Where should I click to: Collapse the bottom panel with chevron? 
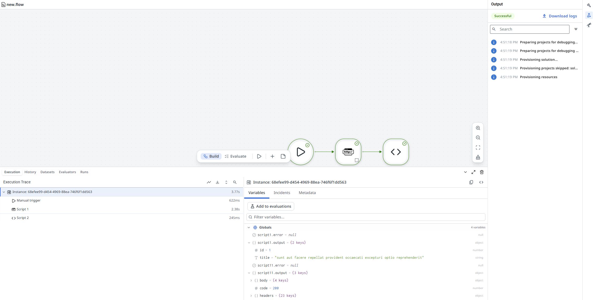click(x=465, y=172)
